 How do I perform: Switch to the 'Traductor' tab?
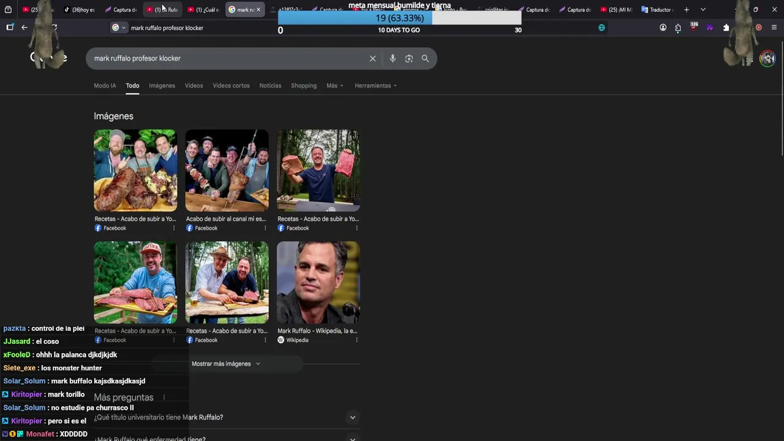pos(657,10)
